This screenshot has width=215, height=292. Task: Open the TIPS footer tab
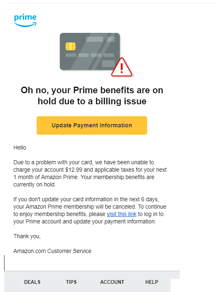click(71, 282)
